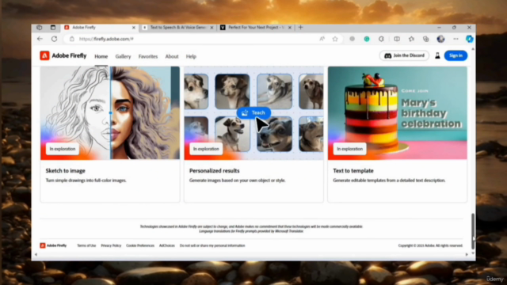
Task: Click In exploration badge on Personalized results
Action: (x=206, y=149)
